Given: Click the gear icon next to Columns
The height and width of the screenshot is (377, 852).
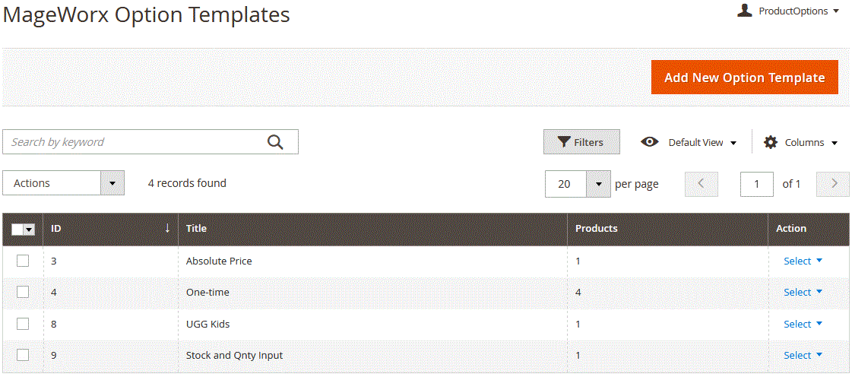Looking at the screenshot, I should [770, 142].
